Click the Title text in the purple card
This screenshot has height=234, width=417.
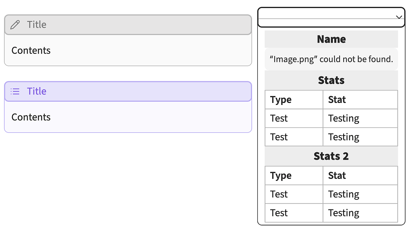[x=37, y=91]
